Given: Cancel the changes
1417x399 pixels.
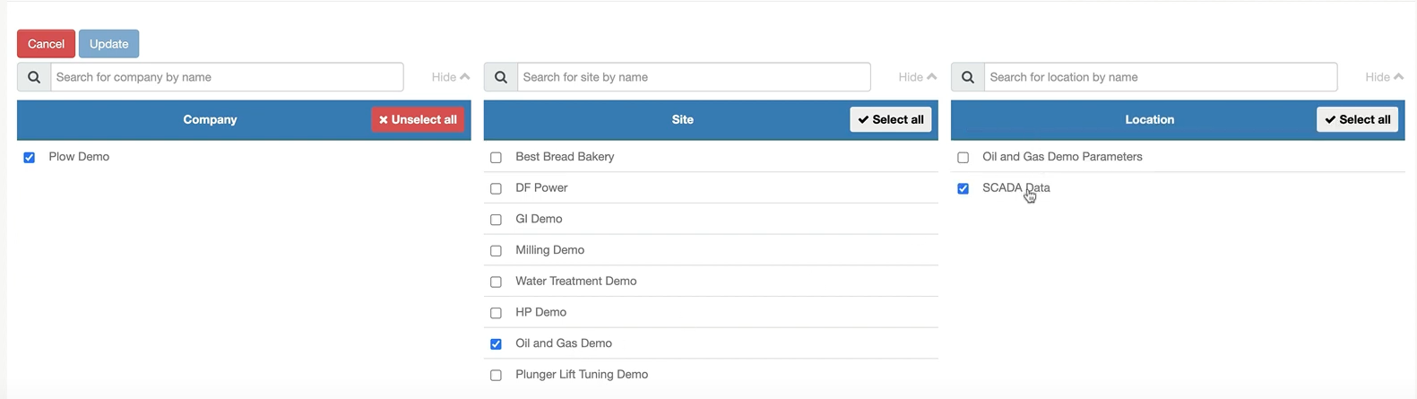Looking at the screenshot, I should [x=46, y=44].
